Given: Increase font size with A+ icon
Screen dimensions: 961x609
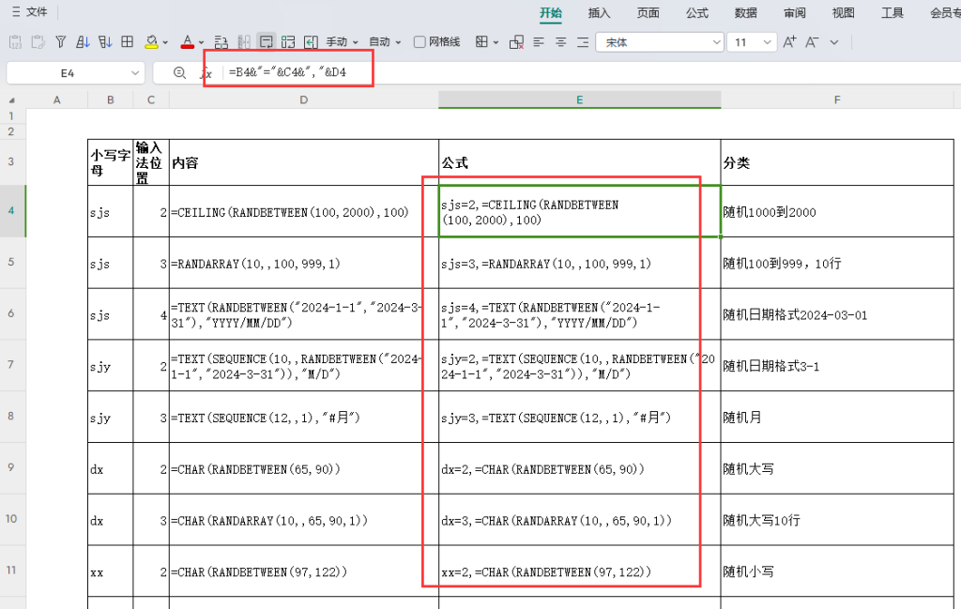Looking at the screenshot, I should 789,41.
